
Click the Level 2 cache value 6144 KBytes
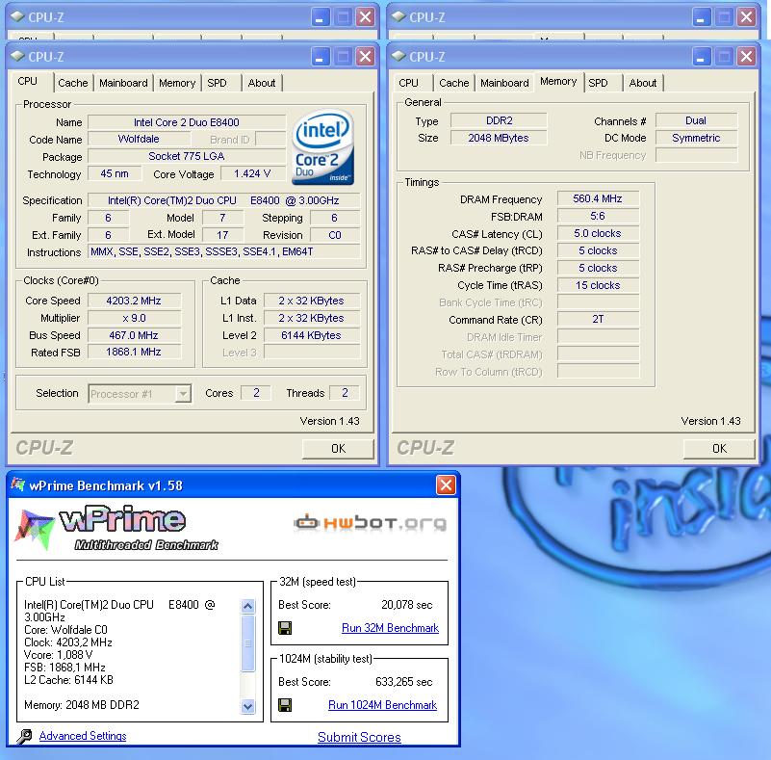coord(311,335)
